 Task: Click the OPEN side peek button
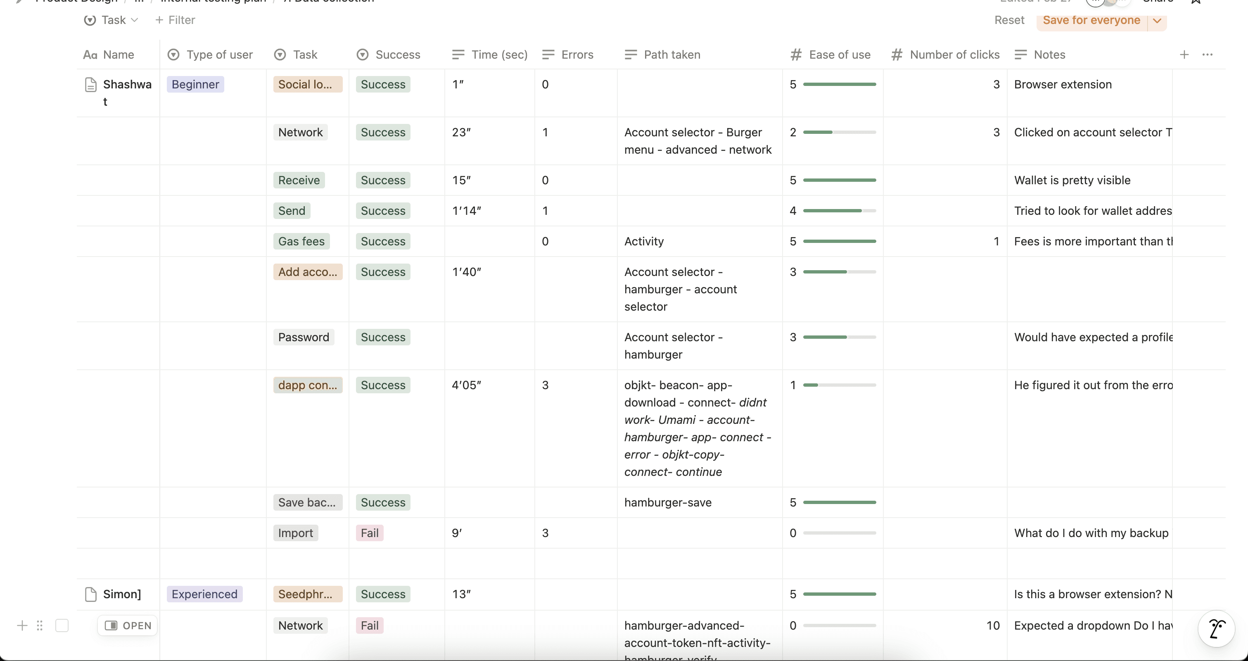[x=128, y=625]
